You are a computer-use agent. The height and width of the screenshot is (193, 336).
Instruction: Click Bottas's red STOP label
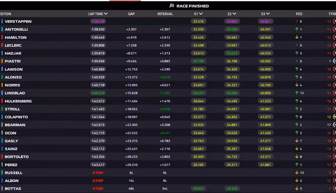tap(98, 188)
